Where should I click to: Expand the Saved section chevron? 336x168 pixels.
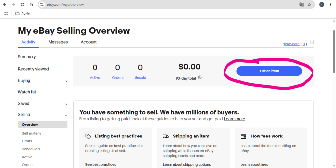point(66,104)
